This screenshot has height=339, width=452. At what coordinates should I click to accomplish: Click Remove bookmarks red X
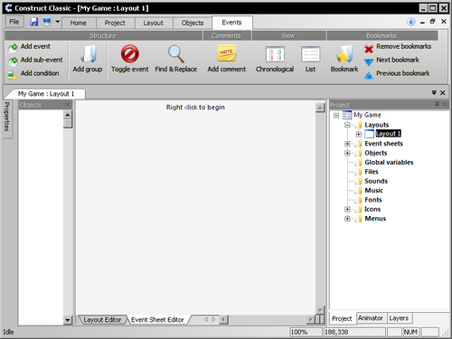pos(369,48)
